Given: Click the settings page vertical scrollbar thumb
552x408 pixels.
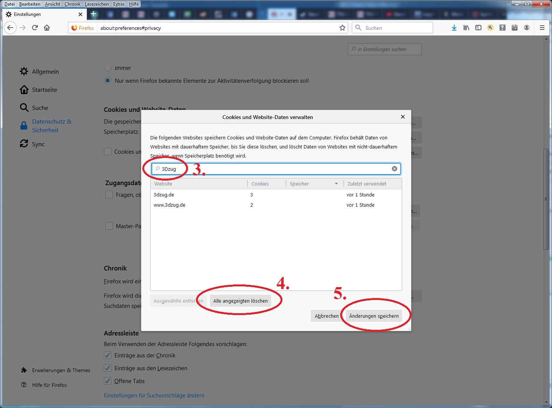Looking at the screenshot, I should pyautogui.click(x=546, y=199).
